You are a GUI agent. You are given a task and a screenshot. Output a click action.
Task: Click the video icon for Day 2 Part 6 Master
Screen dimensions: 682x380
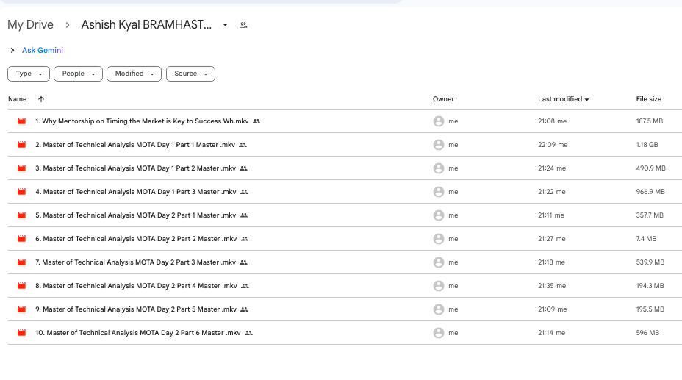tap(21, 332)
